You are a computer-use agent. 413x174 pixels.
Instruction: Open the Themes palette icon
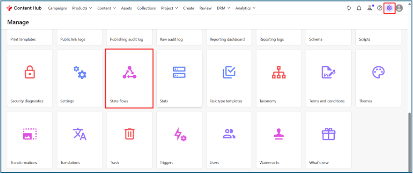point(378,72)
